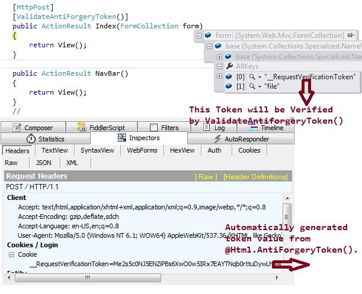The height and width of the screenshot is (294, 362).
Task: Switch to the WebForms inspector tab
Action: [x=142, y=150]
